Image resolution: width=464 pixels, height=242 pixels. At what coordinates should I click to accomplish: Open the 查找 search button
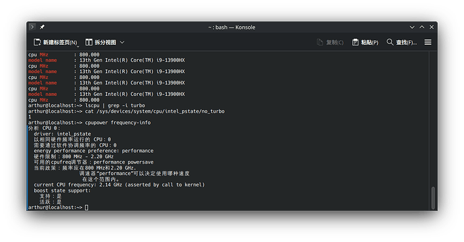point(401,42)
